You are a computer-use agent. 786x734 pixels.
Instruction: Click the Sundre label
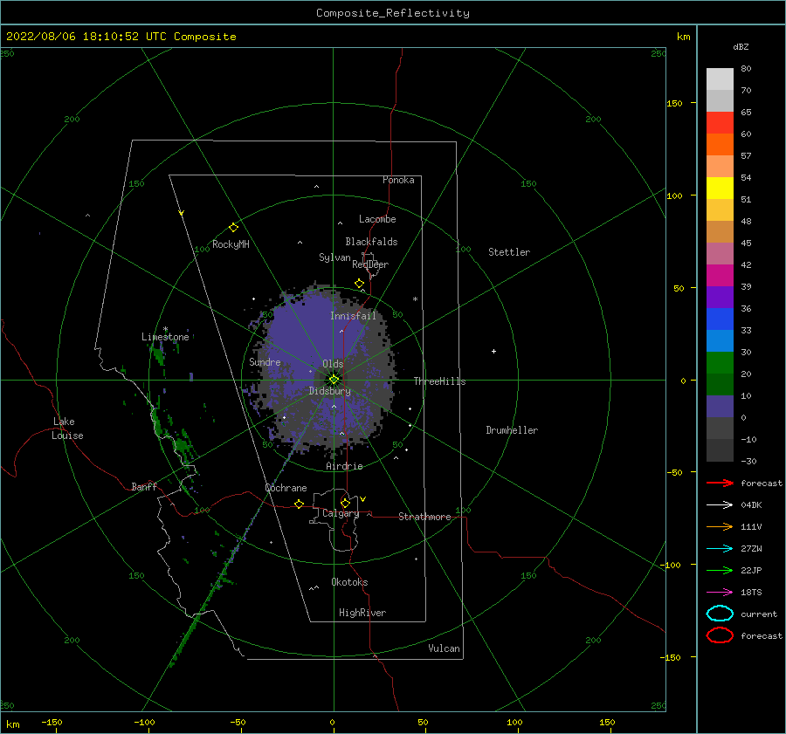(x=265, y=361)
